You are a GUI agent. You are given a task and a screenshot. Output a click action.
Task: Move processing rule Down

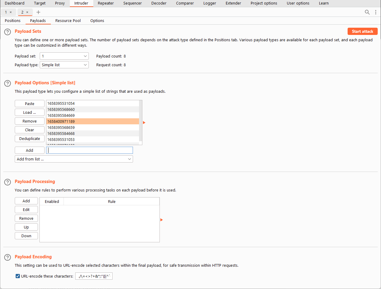click(x=26, y=236)
